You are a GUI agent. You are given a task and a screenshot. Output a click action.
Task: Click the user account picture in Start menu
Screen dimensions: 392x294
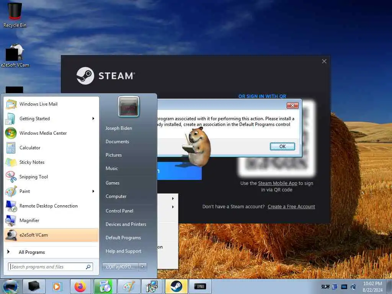point(129,106)
